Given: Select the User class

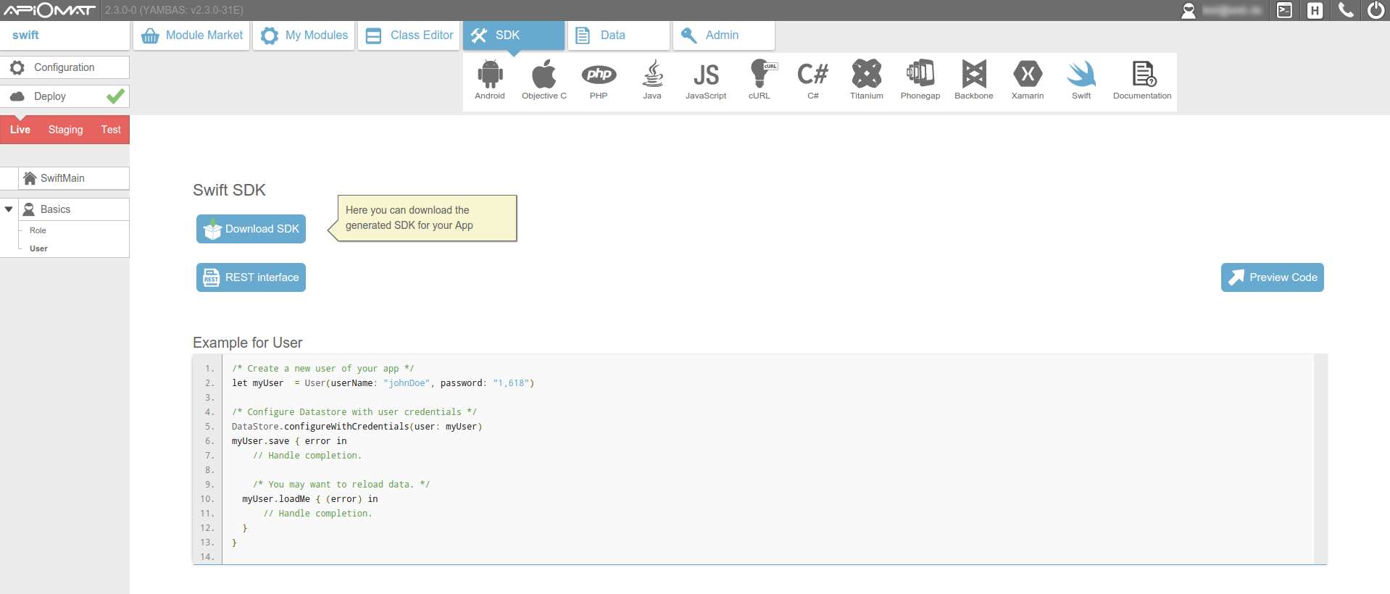Looking at the screenshot, I should (x=38, y=248).
